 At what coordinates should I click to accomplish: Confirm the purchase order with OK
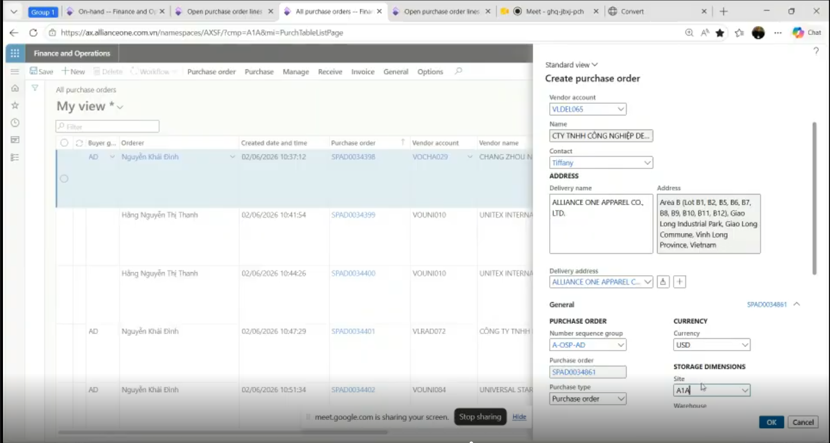tap(771, 422)
